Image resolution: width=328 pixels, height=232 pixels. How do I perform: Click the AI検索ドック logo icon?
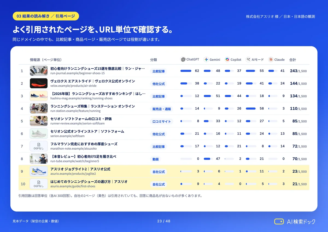pyautogui.click(x=279, y=221)
